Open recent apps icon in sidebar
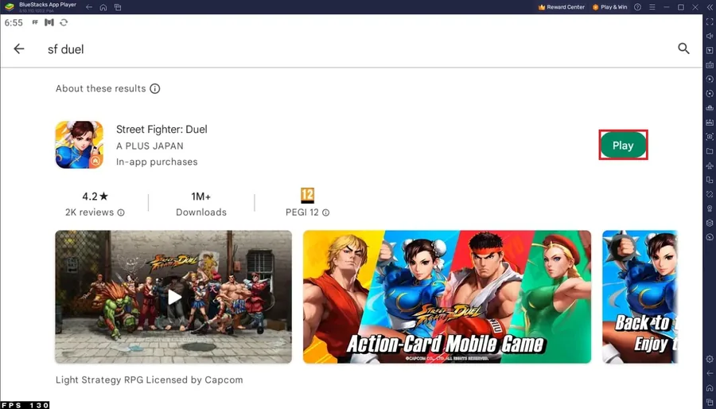The height and width of the screenshot is (409, 716). [x=709, y=402]
